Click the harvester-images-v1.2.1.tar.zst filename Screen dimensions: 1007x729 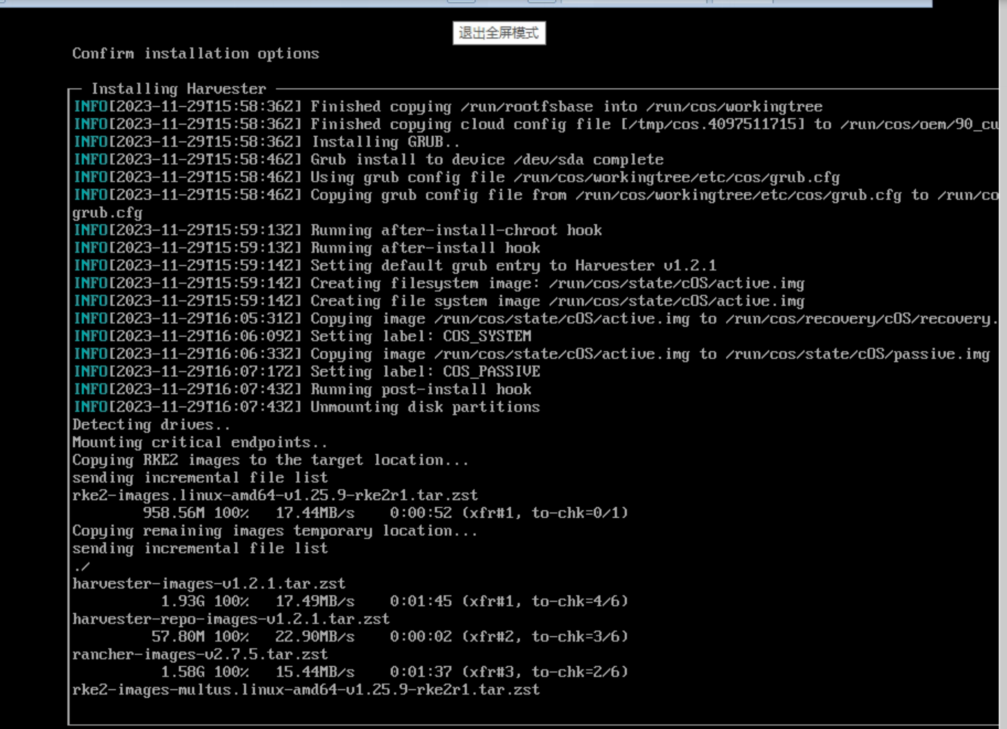209,583
